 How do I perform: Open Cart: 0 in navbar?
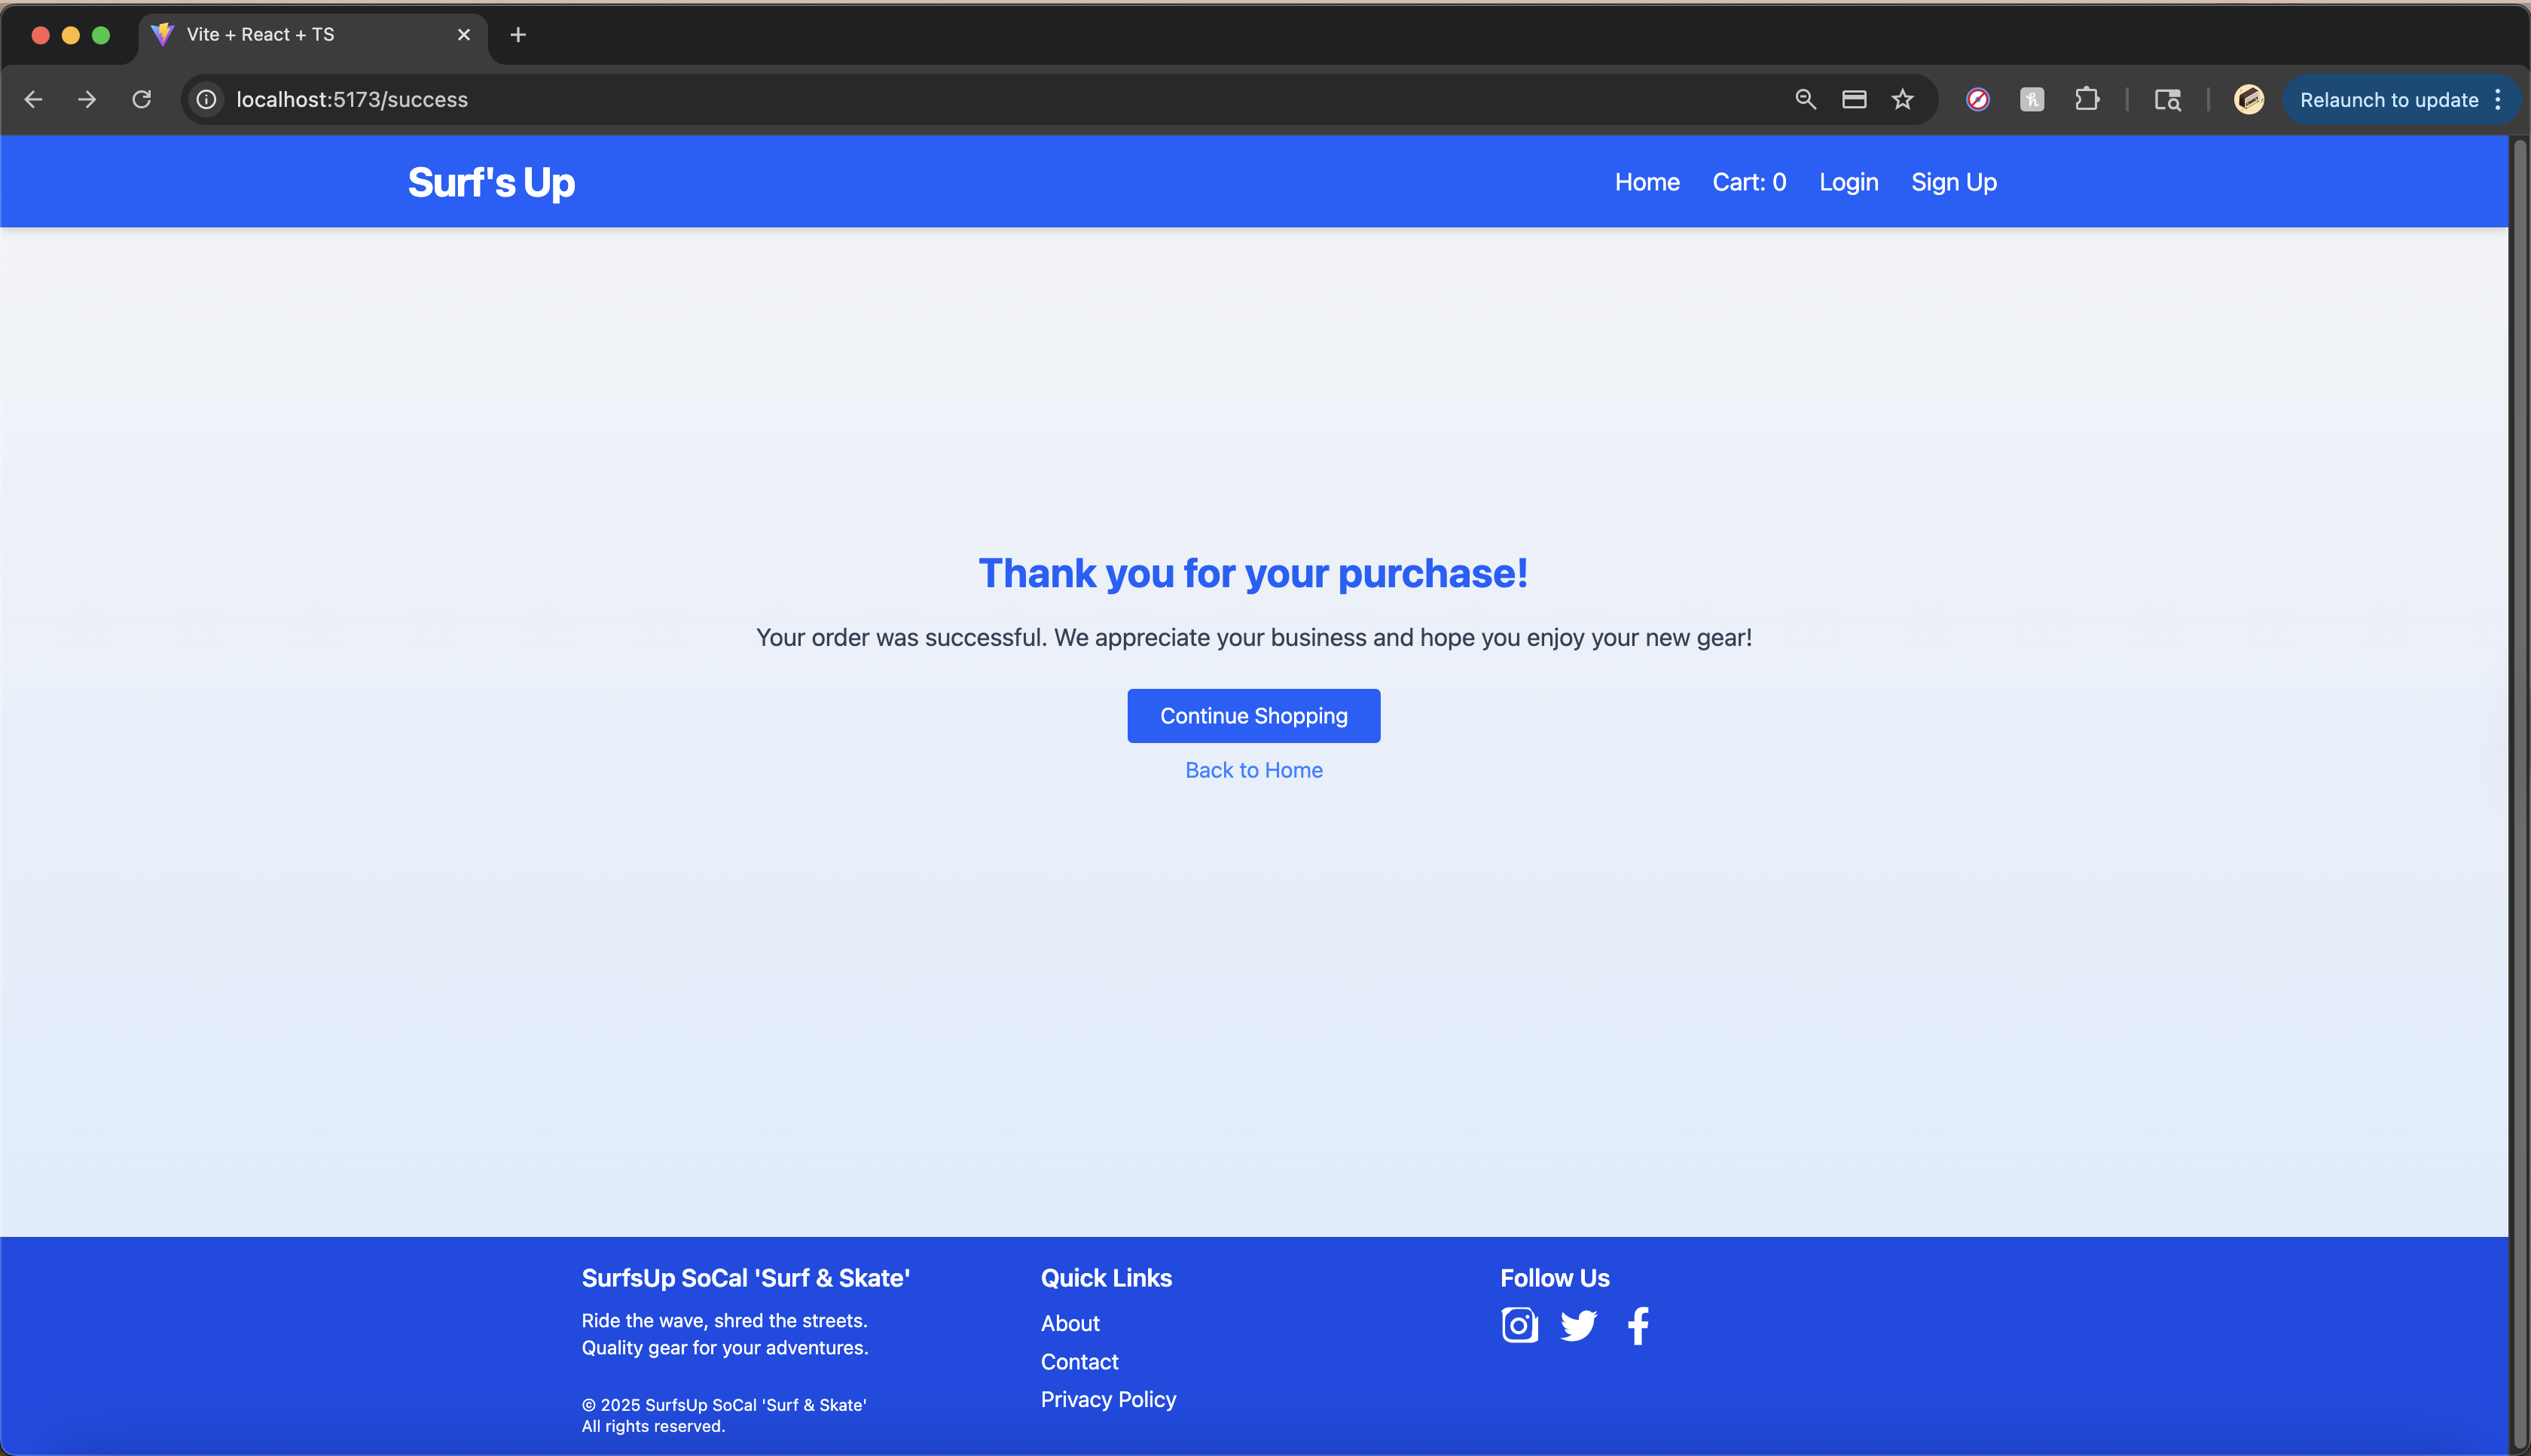1748,182
